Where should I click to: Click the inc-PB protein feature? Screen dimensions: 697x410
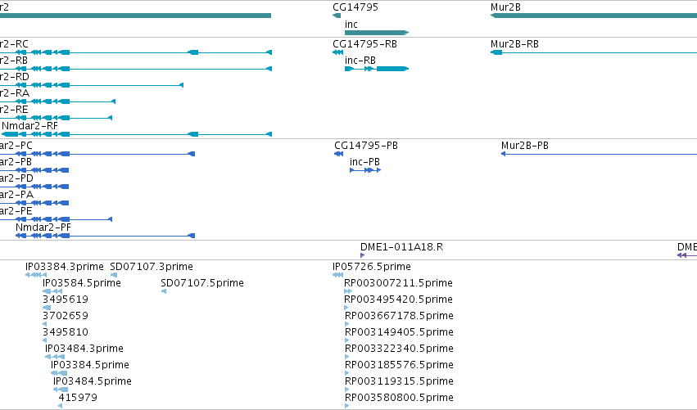[x=365, y=170]
